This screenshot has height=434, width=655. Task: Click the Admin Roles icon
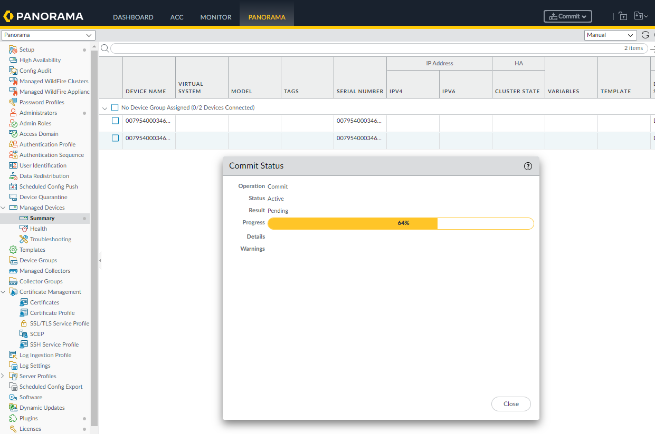[13, 123]
